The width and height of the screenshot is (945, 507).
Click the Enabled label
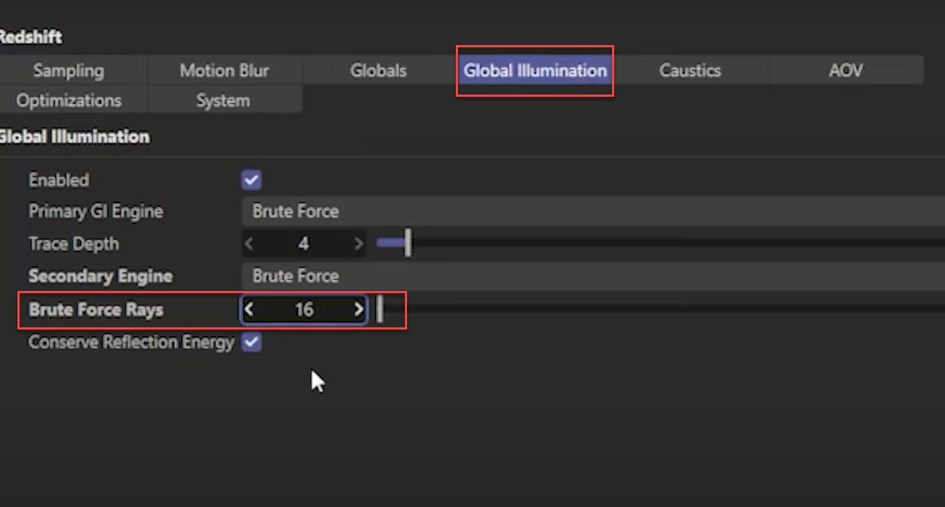point(59,180)
